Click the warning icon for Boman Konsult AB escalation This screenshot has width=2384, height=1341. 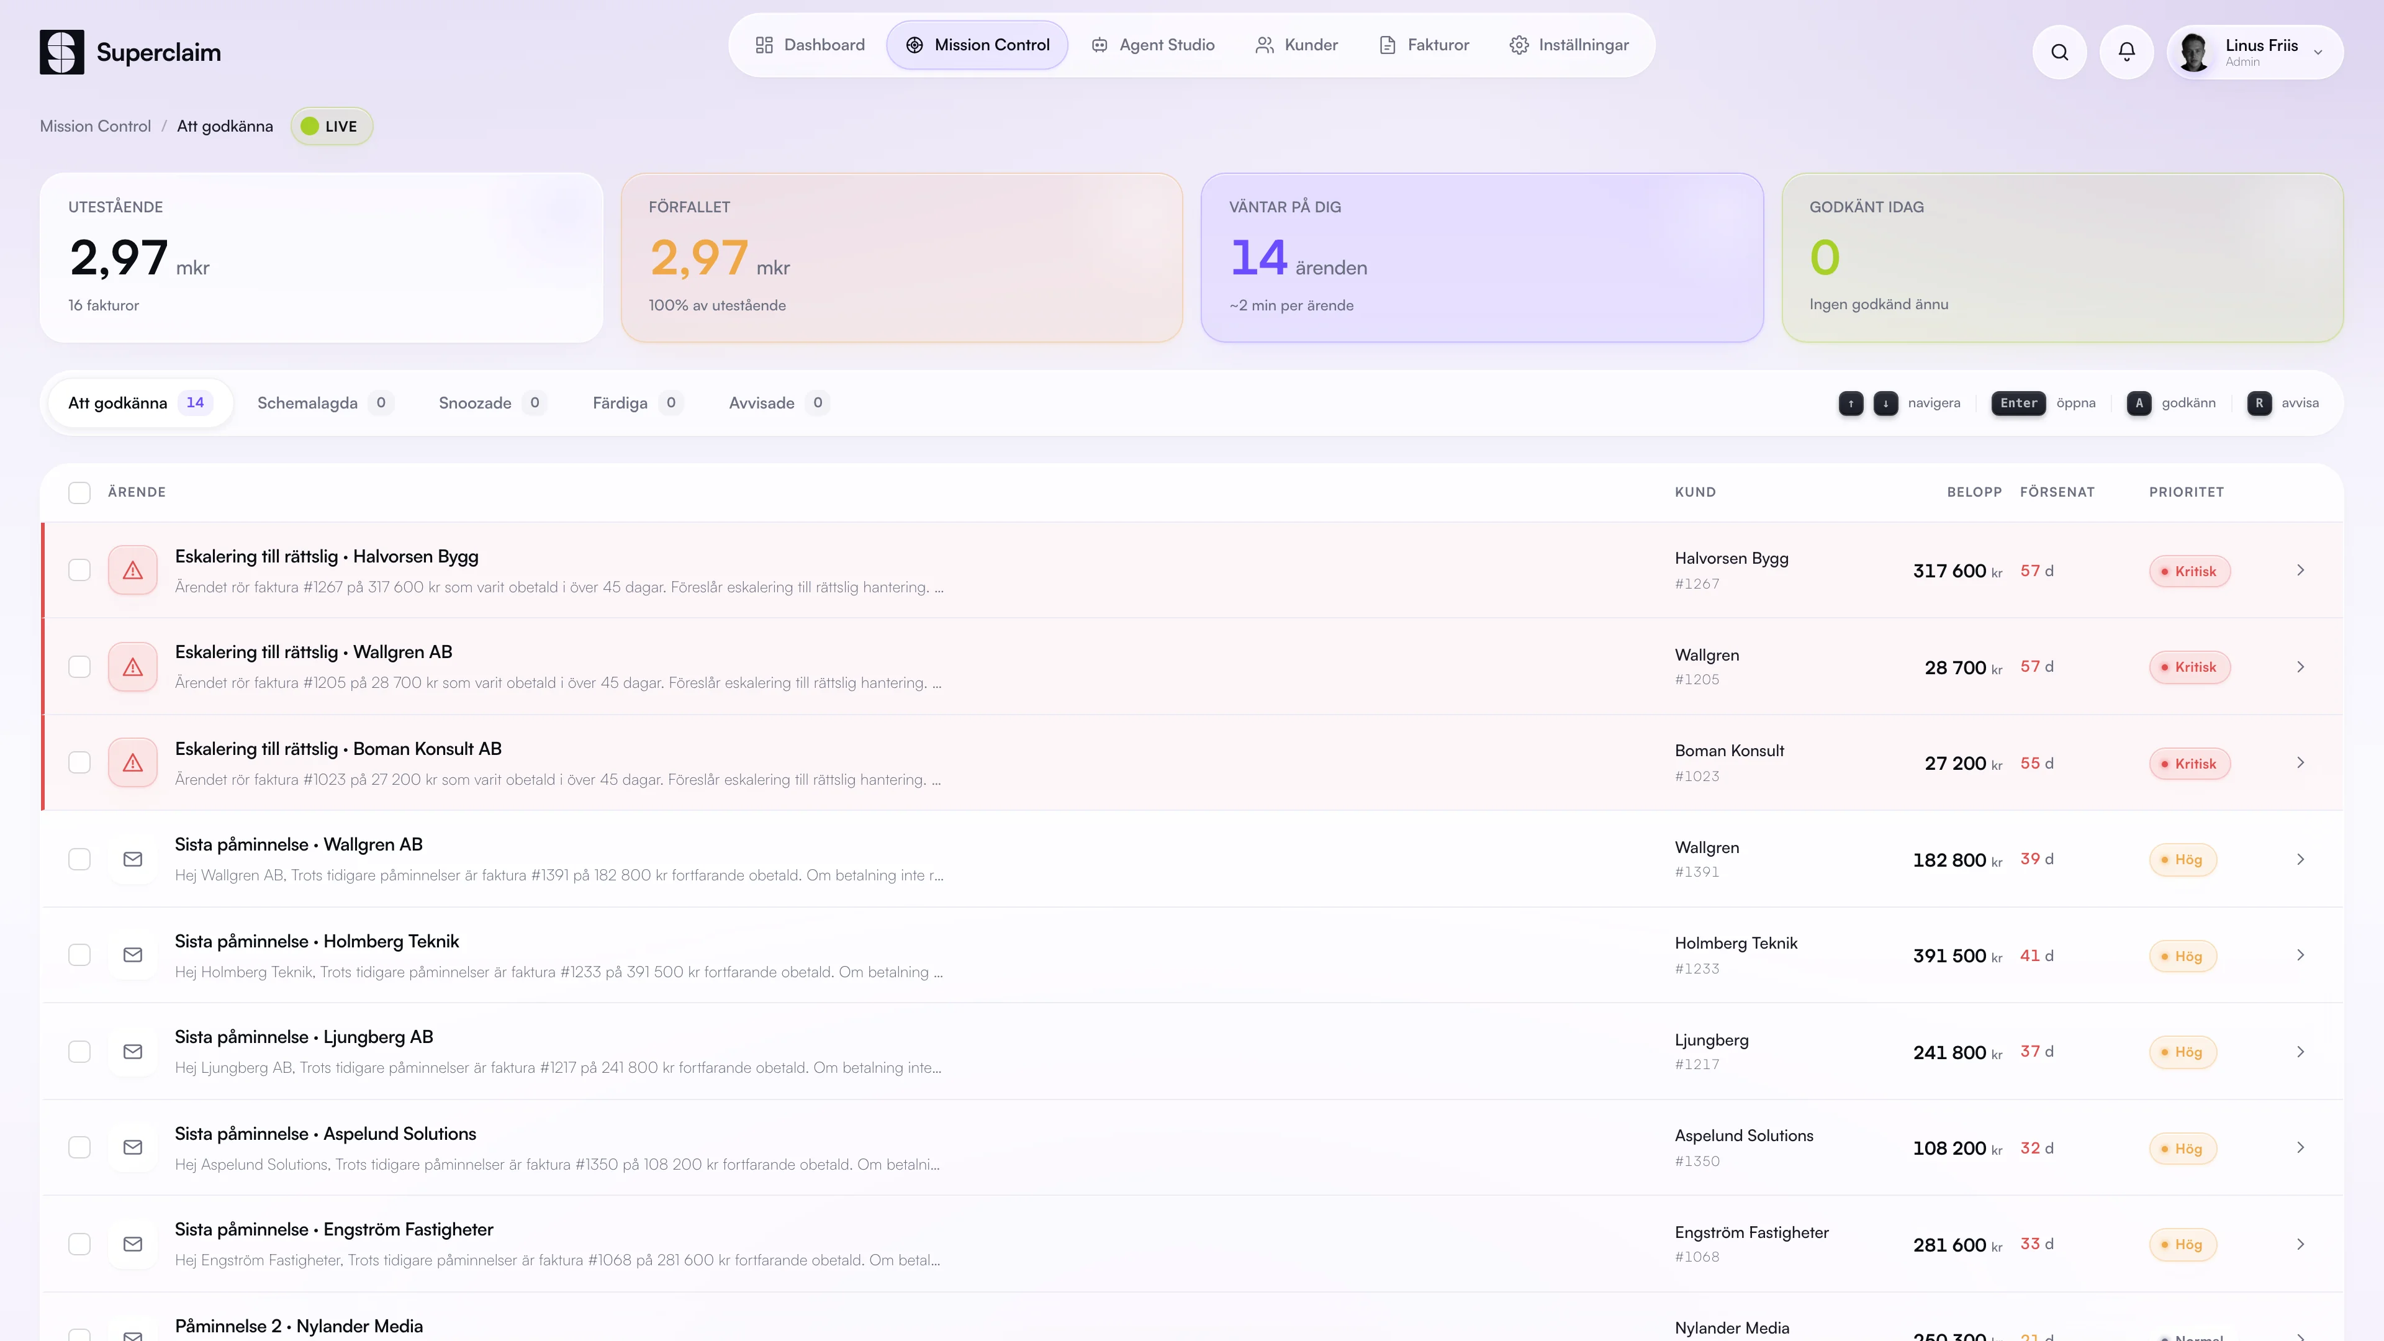click(x=133, y=762)
